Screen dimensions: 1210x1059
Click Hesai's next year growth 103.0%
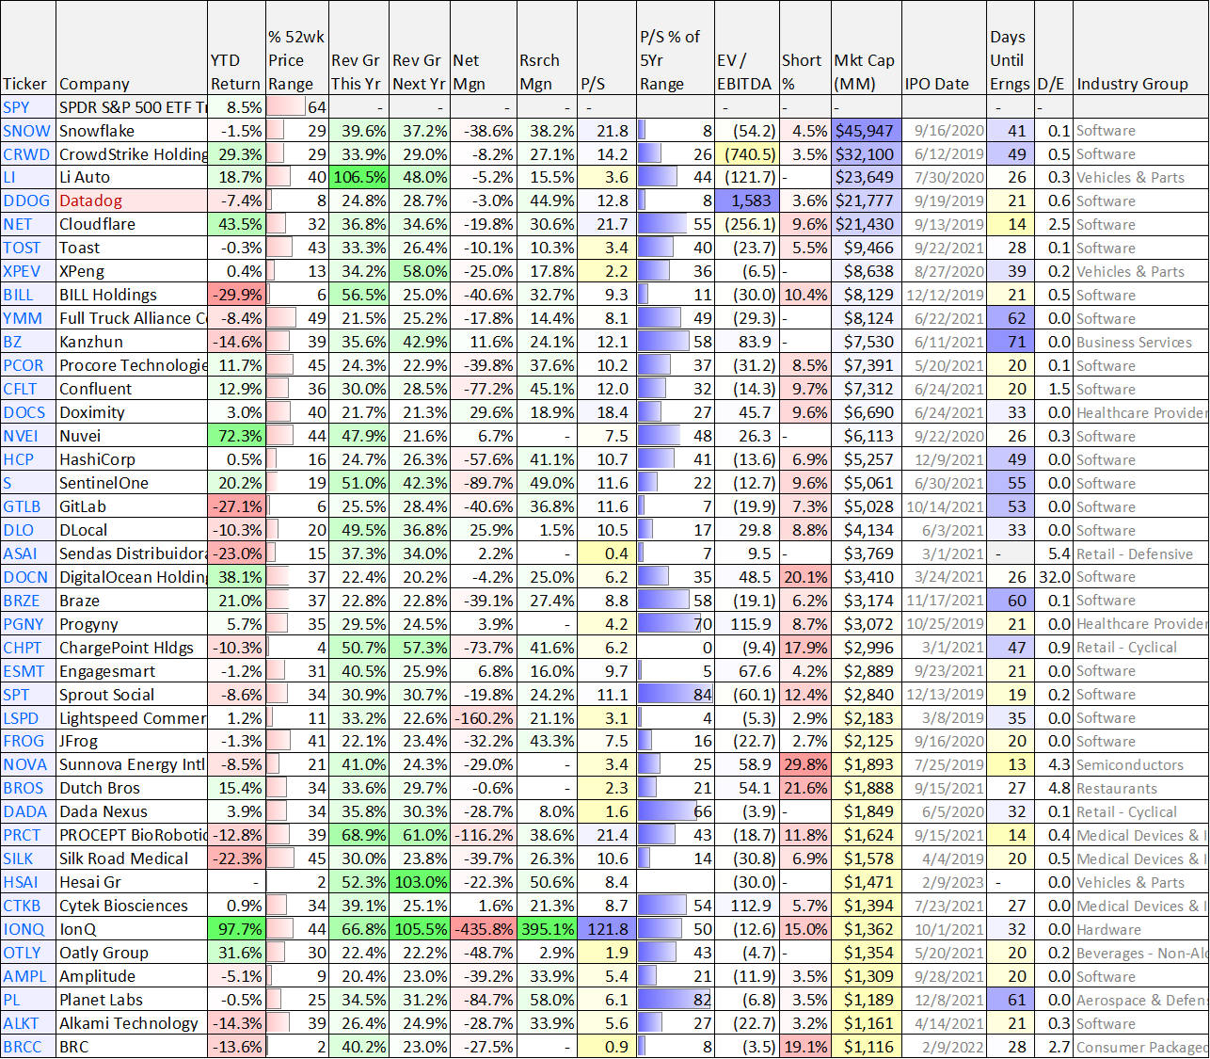click(420, 882)
